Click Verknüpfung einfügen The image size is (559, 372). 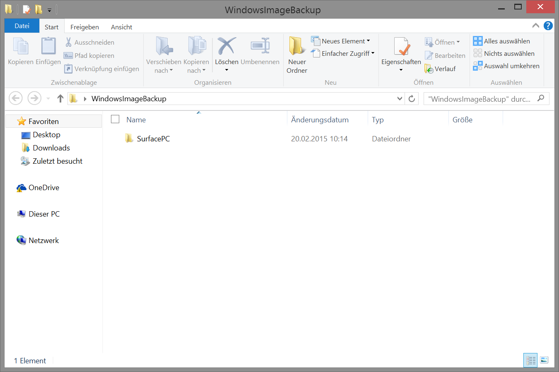tap(101, 69)
